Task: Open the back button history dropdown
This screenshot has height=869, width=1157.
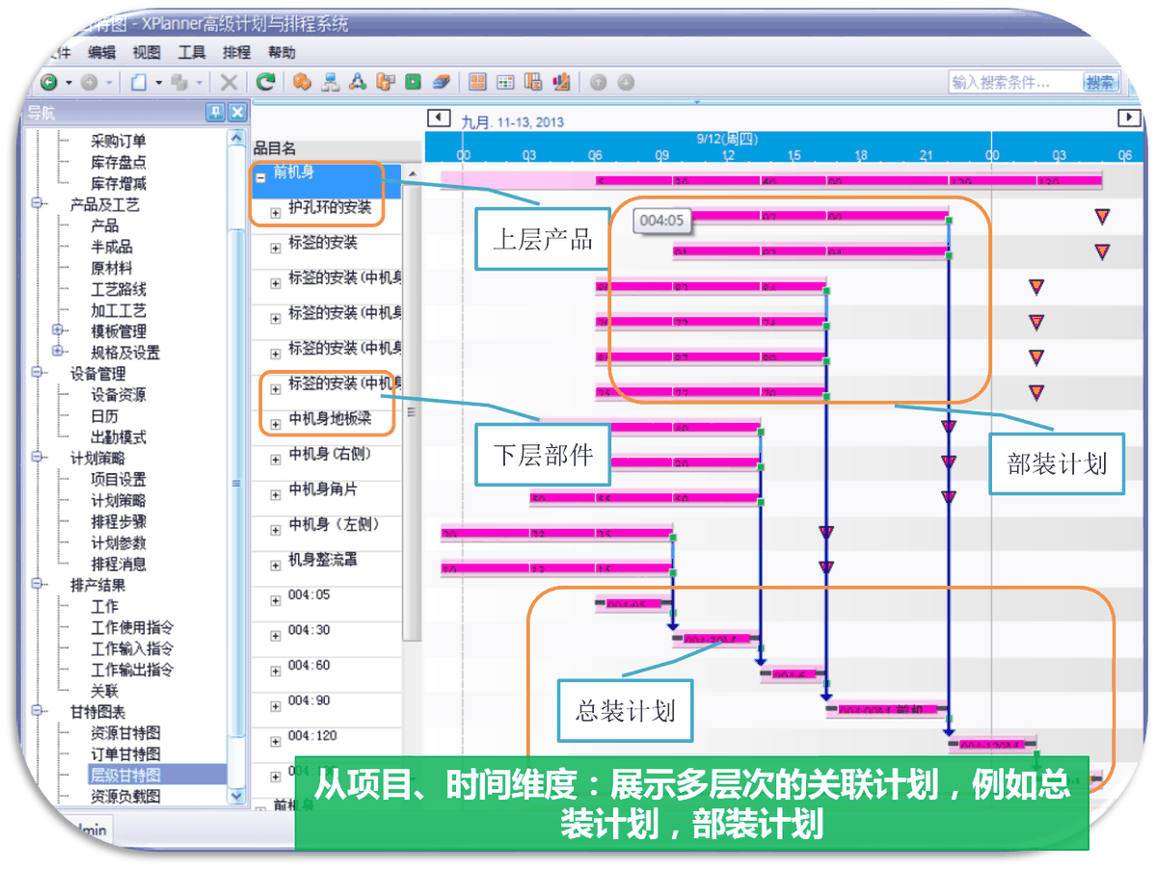Action: 67,84
